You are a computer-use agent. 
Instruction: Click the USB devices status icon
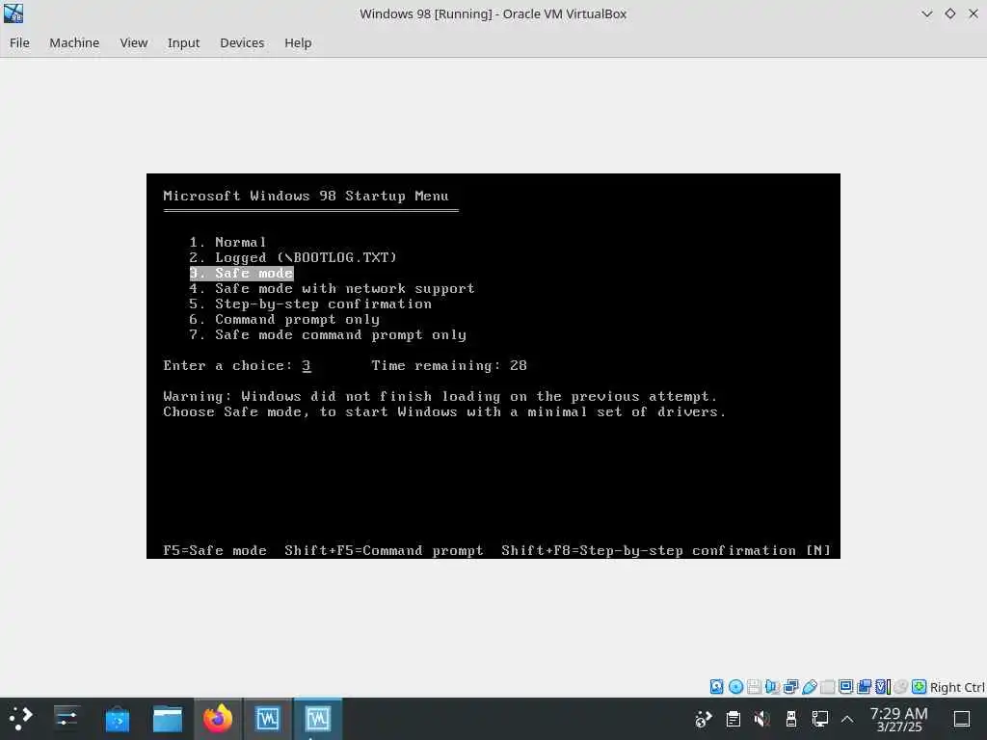pos(809,686)
